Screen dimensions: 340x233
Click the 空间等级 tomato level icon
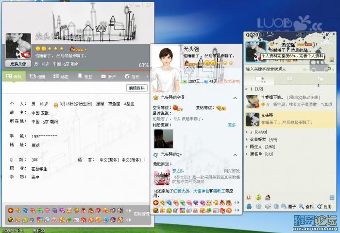177,108
